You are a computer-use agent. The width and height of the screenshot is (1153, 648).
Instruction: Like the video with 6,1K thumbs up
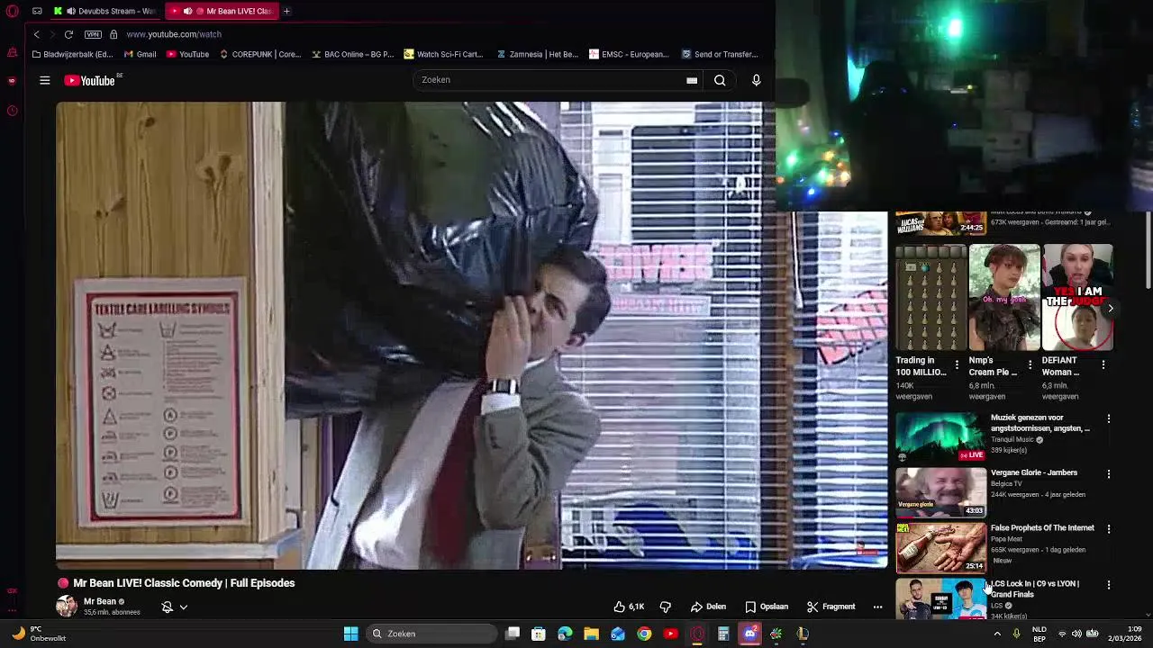629,607
